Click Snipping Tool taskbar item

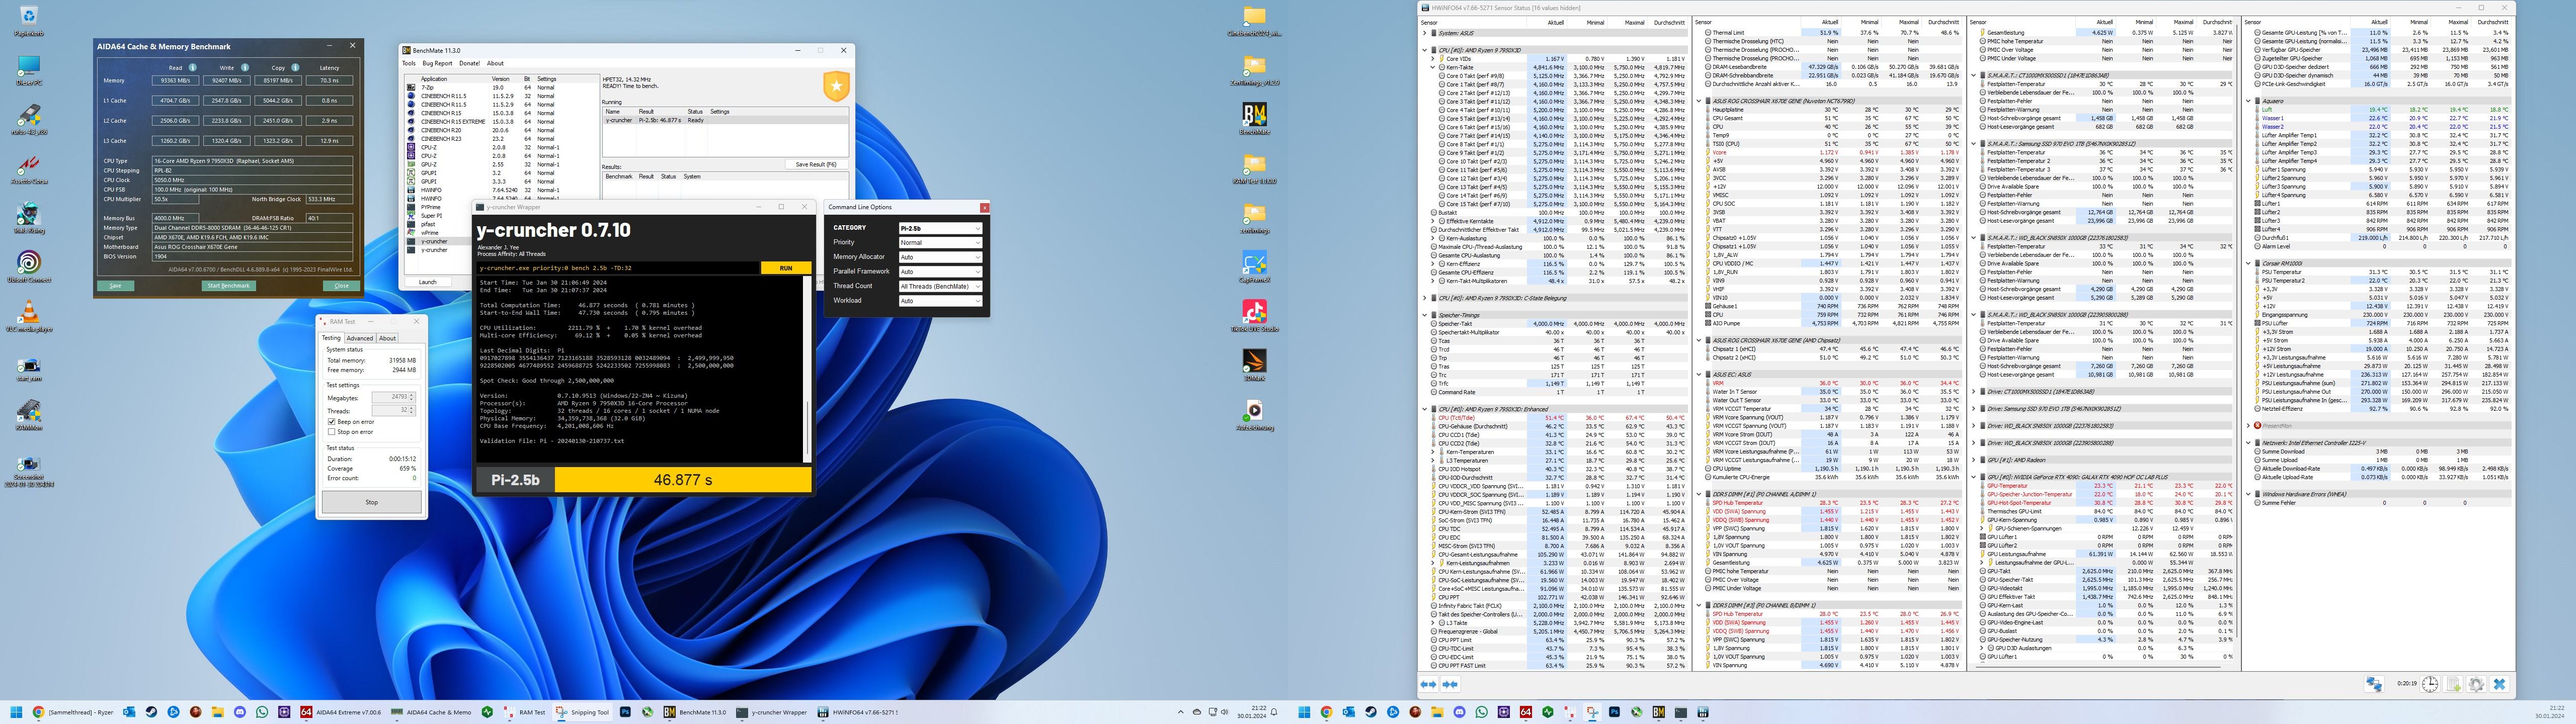point(583,712)
